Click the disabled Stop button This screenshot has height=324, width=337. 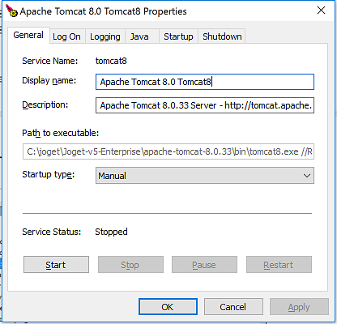(x=130, y=265)
